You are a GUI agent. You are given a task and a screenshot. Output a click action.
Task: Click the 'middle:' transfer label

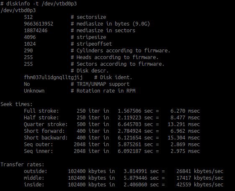click(34, 178)
